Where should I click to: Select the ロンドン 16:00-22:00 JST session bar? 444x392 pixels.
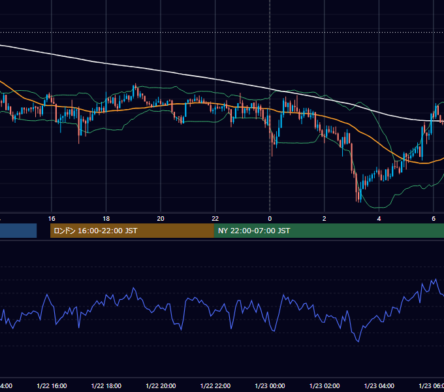132,231
